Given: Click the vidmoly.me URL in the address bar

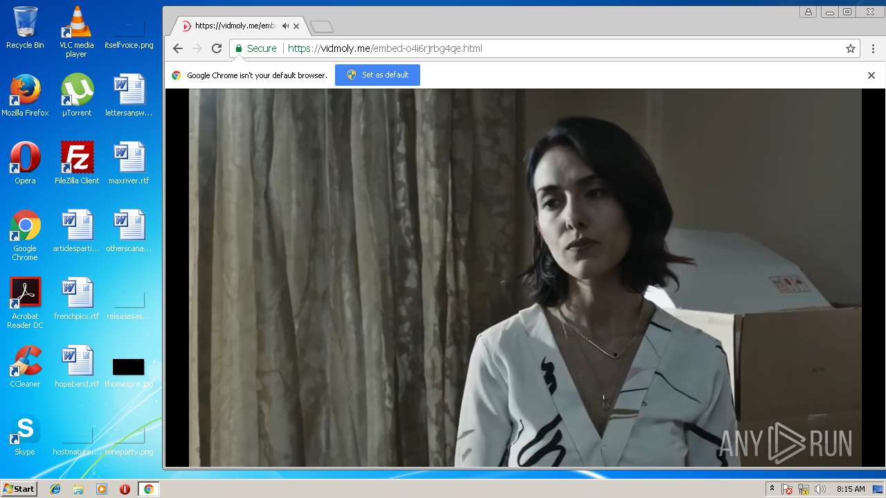Looking at the screenshot, I should point(385,48).
